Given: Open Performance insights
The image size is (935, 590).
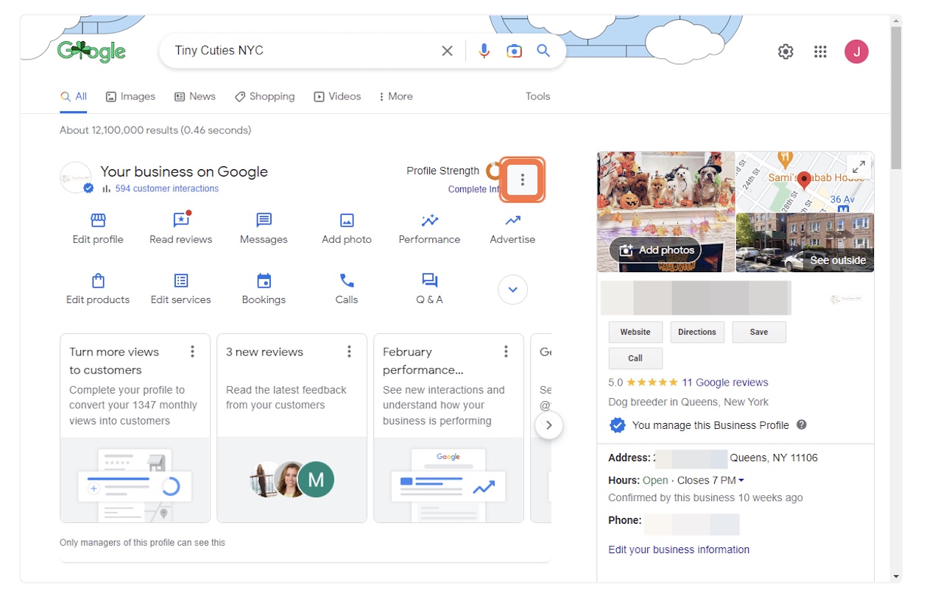Looking at the screenshot, I should point(429,229).
